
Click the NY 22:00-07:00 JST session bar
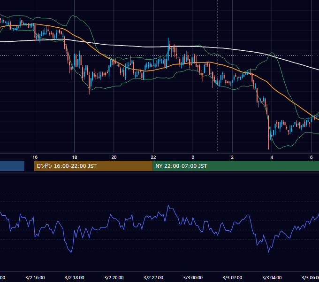pyautogui.click(x=235, y=166)
